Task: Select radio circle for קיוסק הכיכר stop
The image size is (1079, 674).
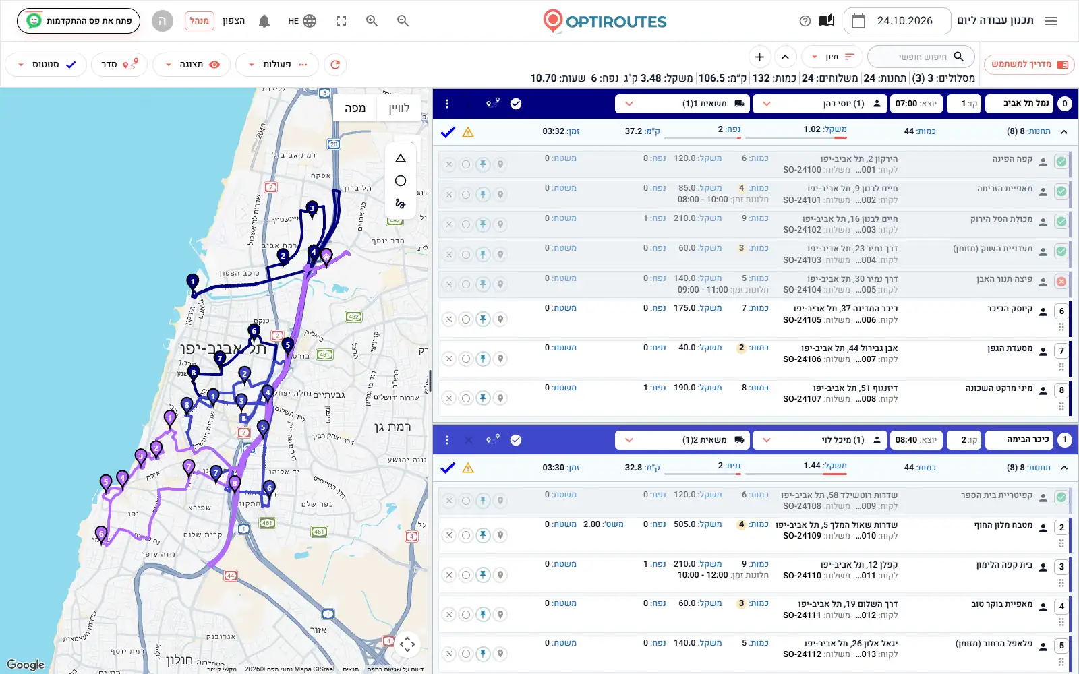Action: click(x=466, y=319)
